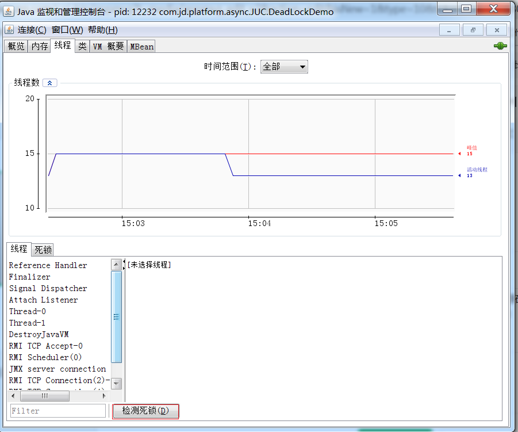Restore the inner connection window

(x=473, y=30)
